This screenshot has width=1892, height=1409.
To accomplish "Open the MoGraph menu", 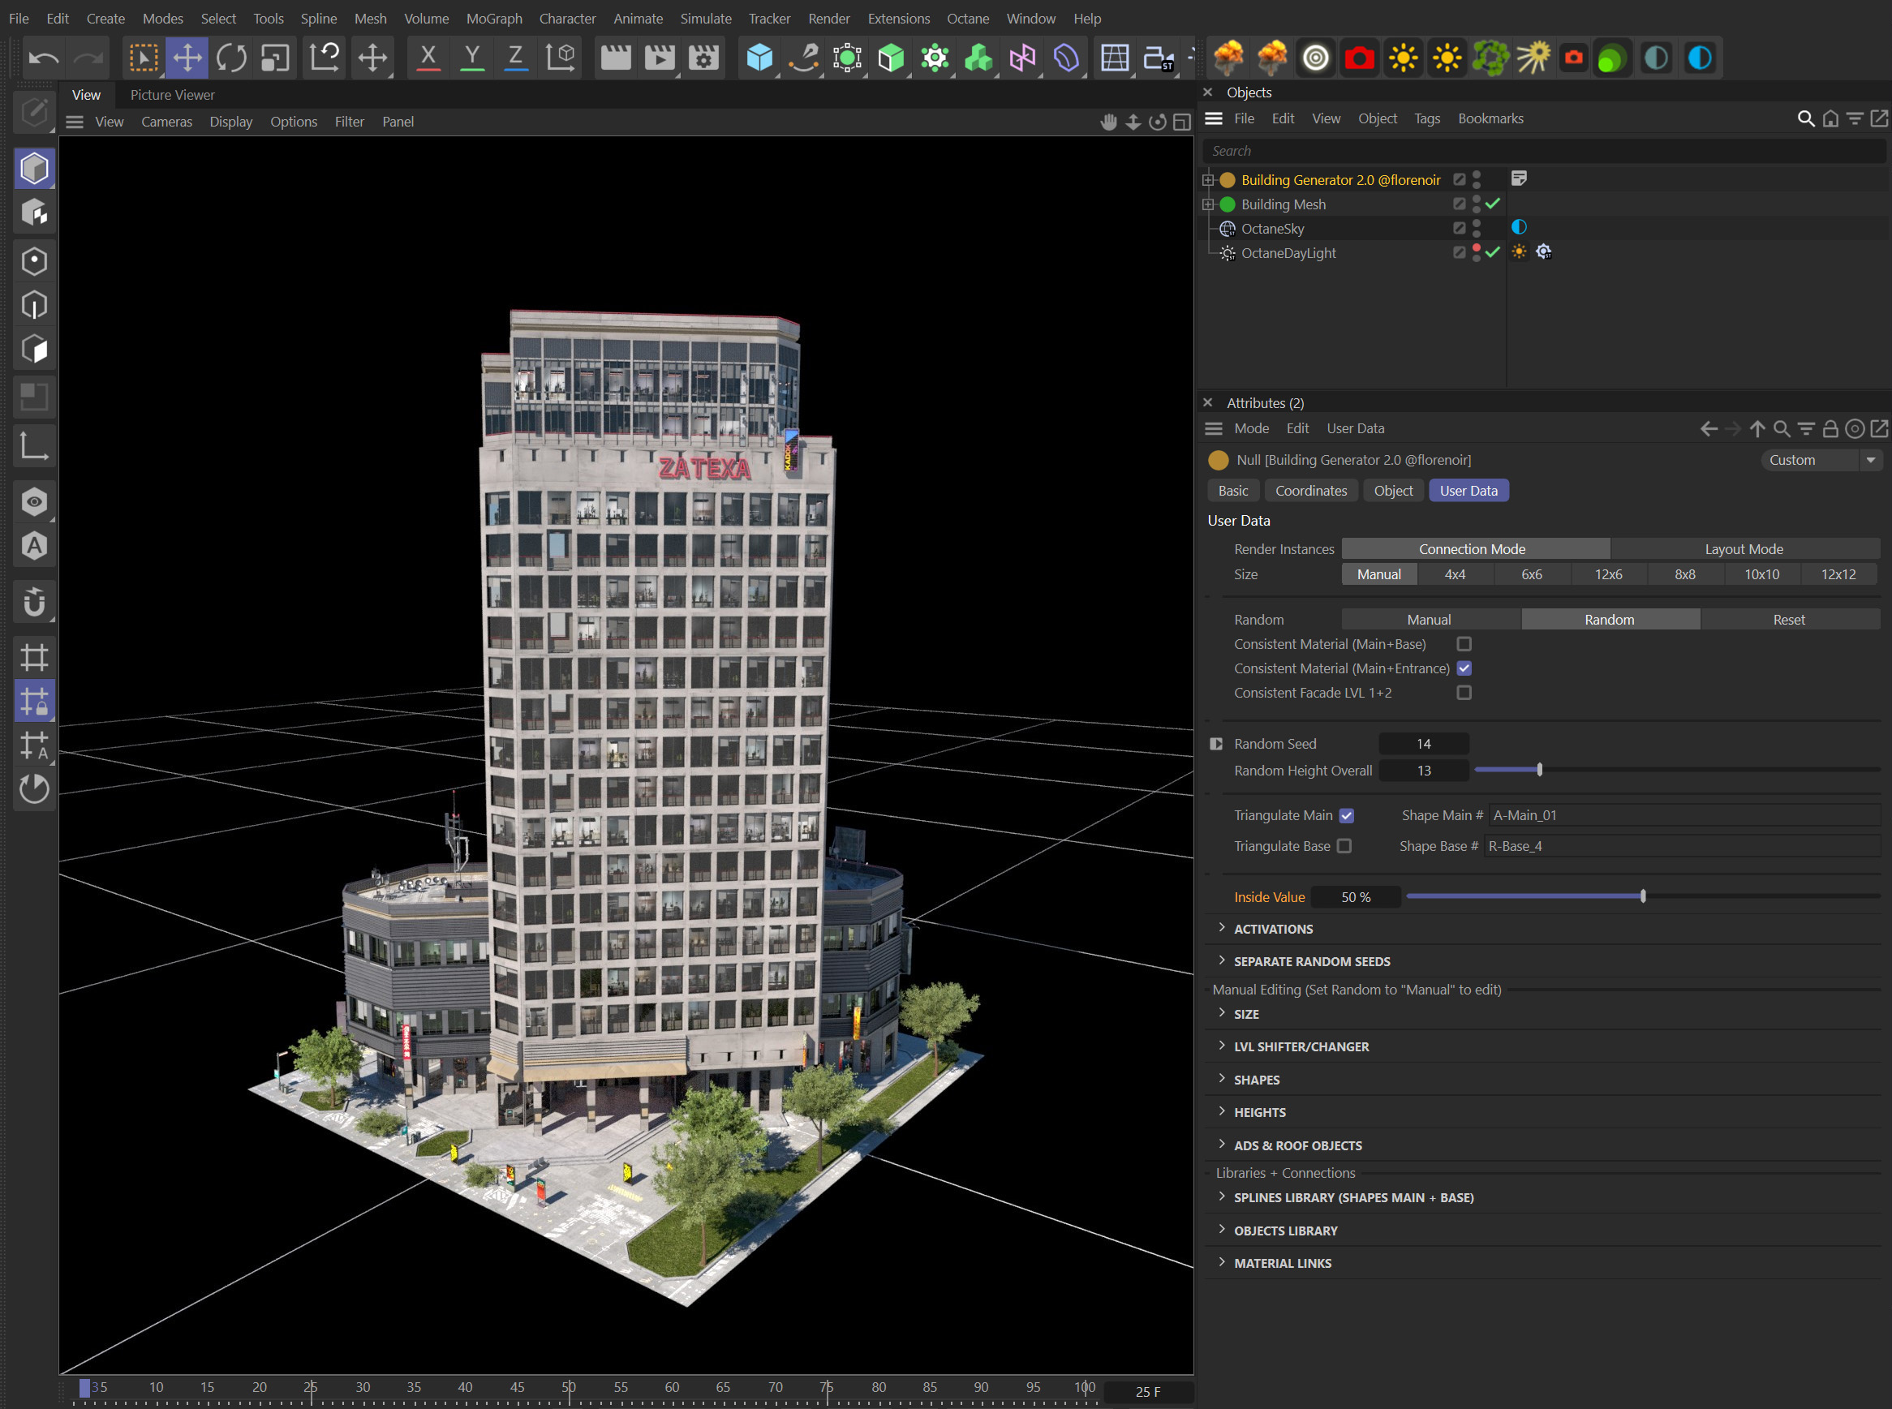I will (x=494, y=18).
